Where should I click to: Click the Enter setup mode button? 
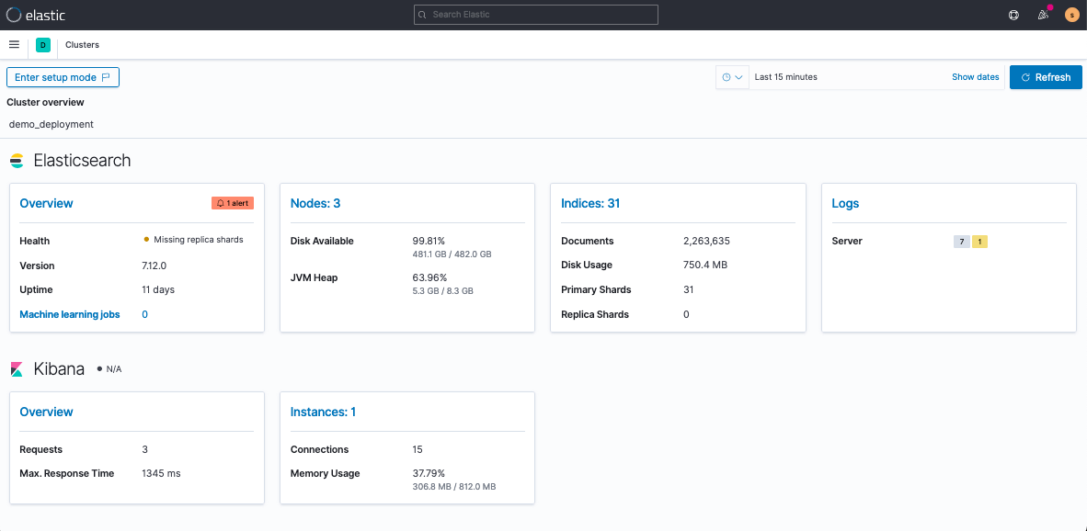[x=63, y=77]
